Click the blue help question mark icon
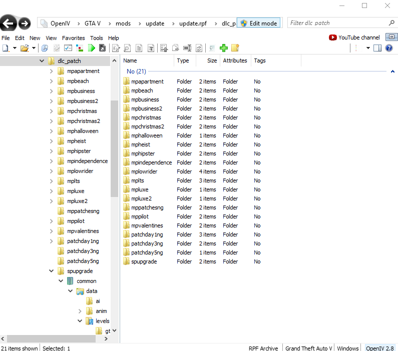 coord(389,48)
